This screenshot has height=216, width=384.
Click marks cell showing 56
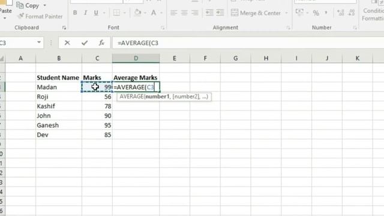97,97
